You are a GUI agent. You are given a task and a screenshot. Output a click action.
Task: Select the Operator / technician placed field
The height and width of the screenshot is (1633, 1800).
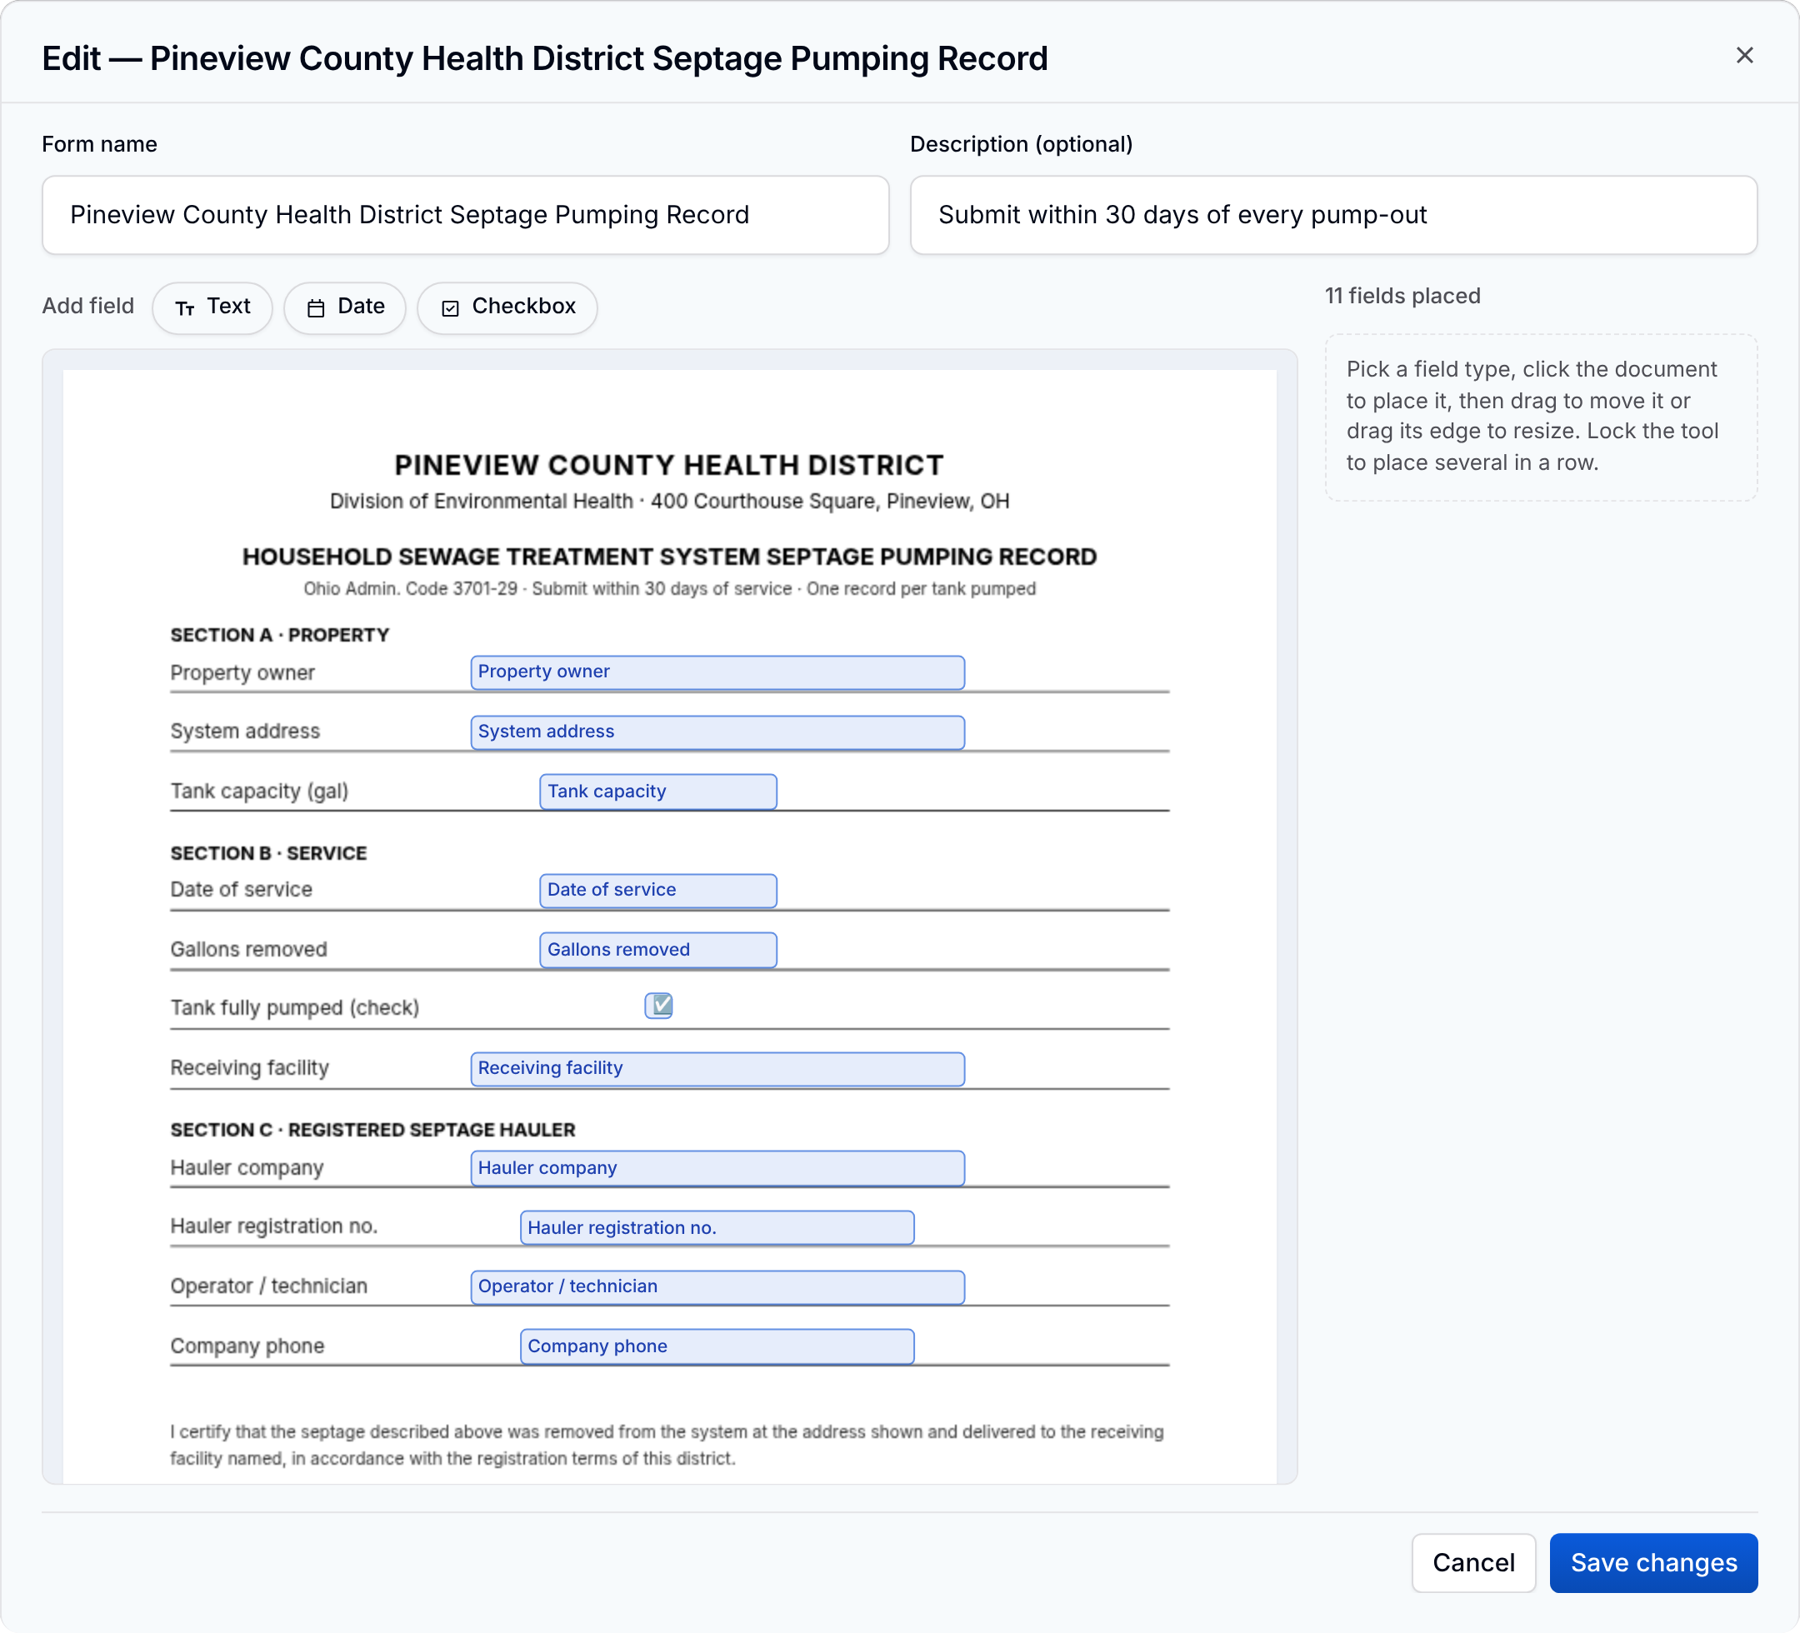(x=717, y=1286)
